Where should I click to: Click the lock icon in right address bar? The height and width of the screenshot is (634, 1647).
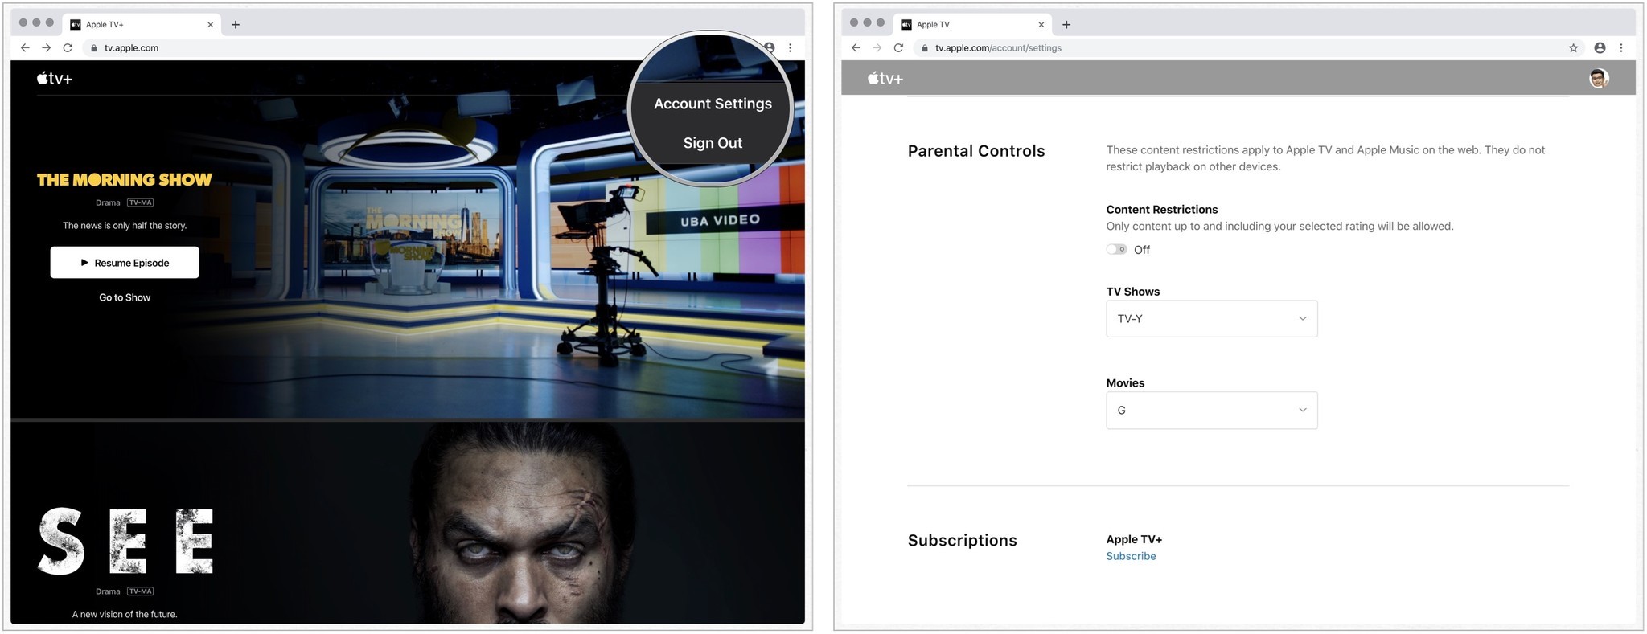[x=925, y=47]
